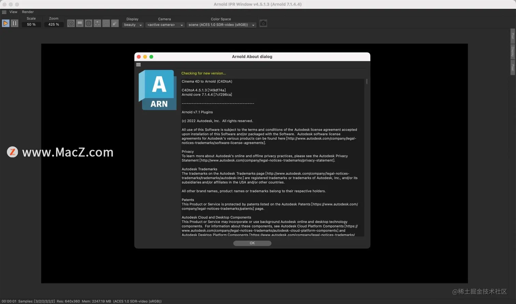Edit the Scale 50 % field
The width and height of the screenshot is (516, 304).
point(31,25)
